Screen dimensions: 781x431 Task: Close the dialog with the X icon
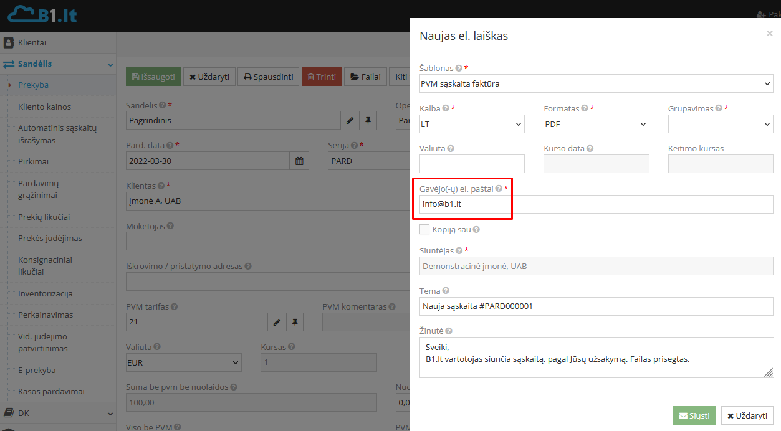coord(769,34)
